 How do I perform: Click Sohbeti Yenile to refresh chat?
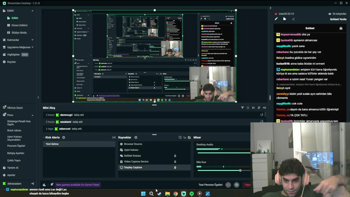tap(338, 19)
